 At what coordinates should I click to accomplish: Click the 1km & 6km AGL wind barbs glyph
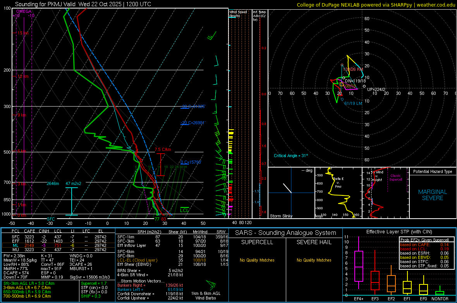[x=211, y=285]
